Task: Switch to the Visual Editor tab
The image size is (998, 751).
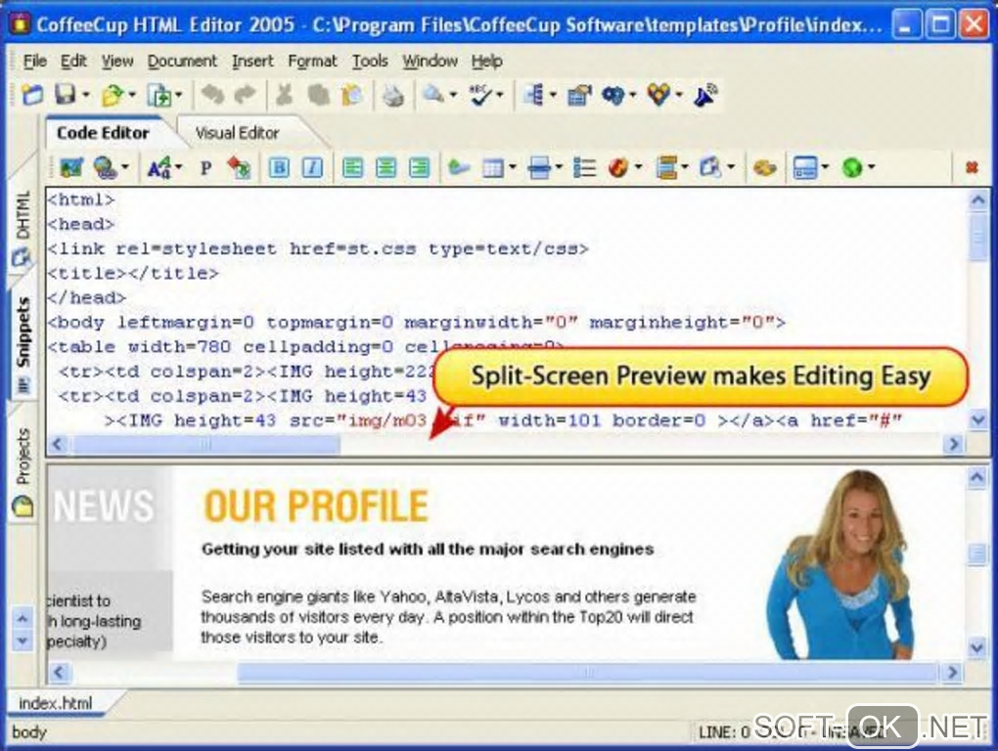Action: [237, 133]
